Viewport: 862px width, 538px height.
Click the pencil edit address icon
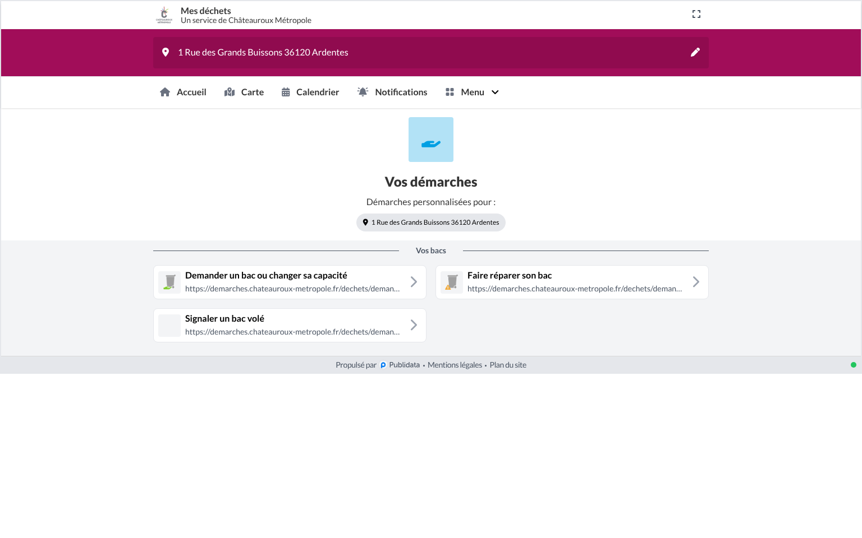point(695,52)
